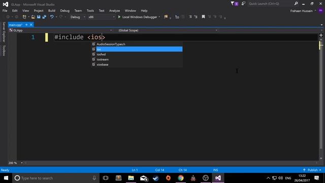Click the Find in Files toolbar icon
Viewport: 325px width, 183px height.
pos(166,17)
